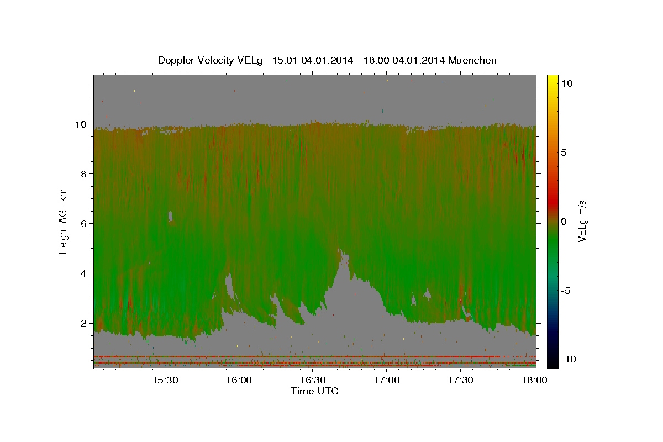Screen dimensions: 663x442
Task: Click the 16:00 time tick label
Action: (x=239, y=381)
